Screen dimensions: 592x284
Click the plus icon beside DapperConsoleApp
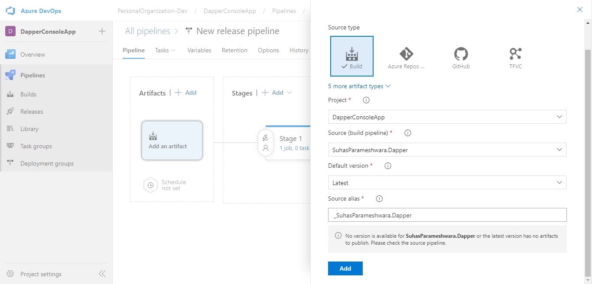pyautogui.click(x=102, y=31)
